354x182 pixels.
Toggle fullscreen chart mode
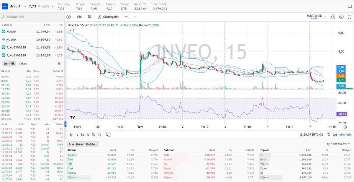tap(349, 17)
